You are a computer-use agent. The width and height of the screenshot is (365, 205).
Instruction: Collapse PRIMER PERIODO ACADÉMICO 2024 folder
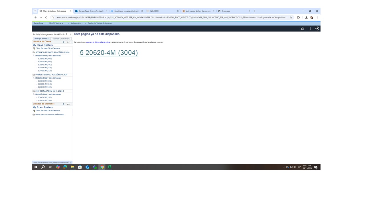click(x=34, y=75)
